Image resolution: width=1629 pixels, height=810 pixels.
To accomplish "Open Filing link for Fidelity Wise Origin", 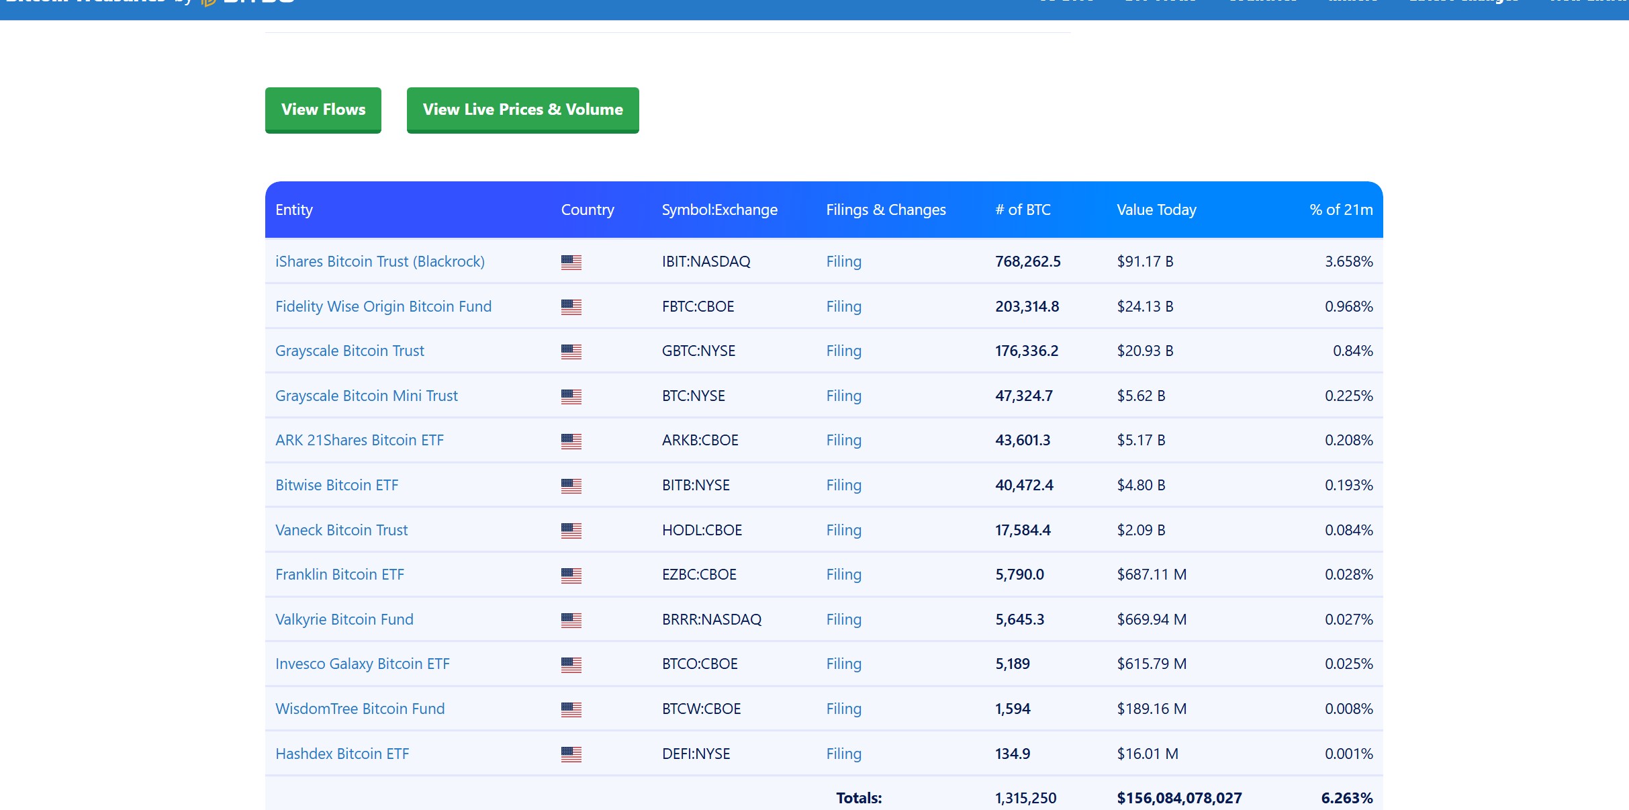I will point(843,306).
